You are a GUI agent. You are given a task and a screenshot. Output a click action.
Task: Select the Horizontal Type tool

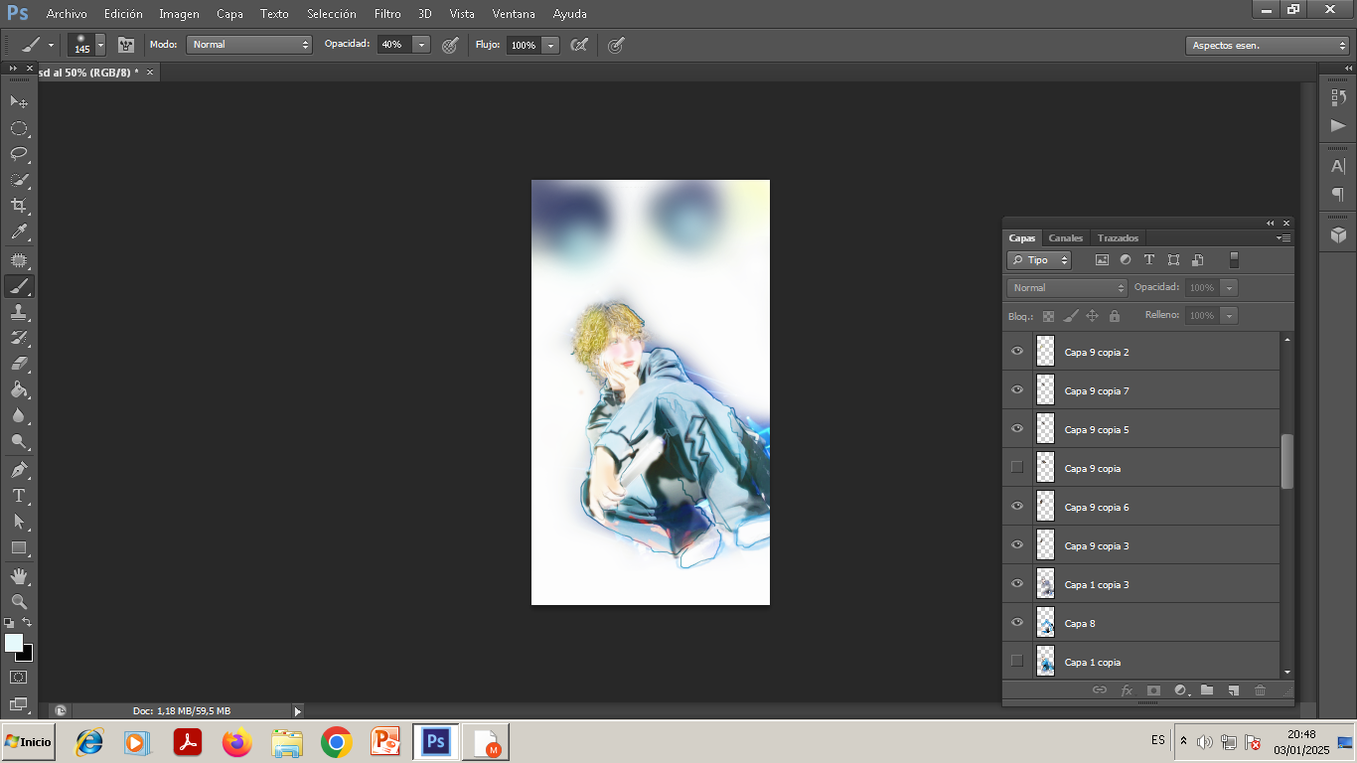click(19, 495)
